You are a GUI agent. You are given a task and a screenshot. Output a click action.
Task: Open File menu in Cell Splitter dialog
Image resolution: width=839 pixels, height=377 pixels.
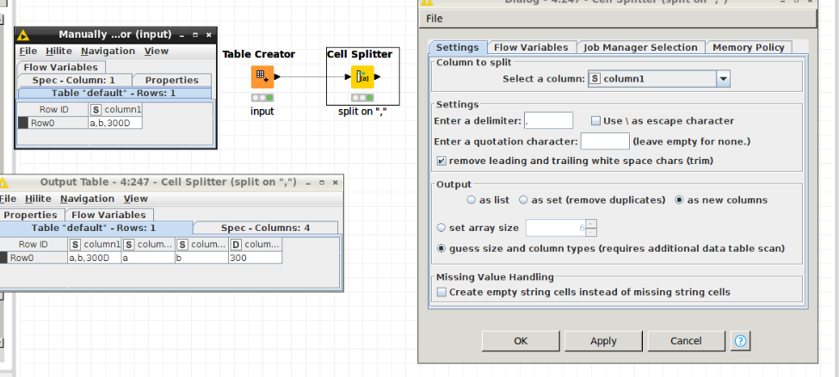click(x=435, y=19)
